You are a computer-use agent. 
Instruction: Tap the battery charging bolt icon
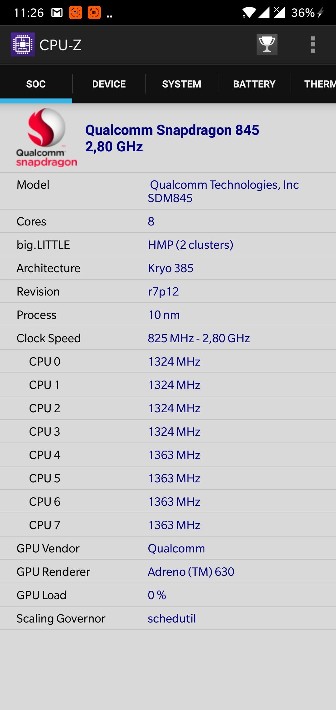pos(320,12)
